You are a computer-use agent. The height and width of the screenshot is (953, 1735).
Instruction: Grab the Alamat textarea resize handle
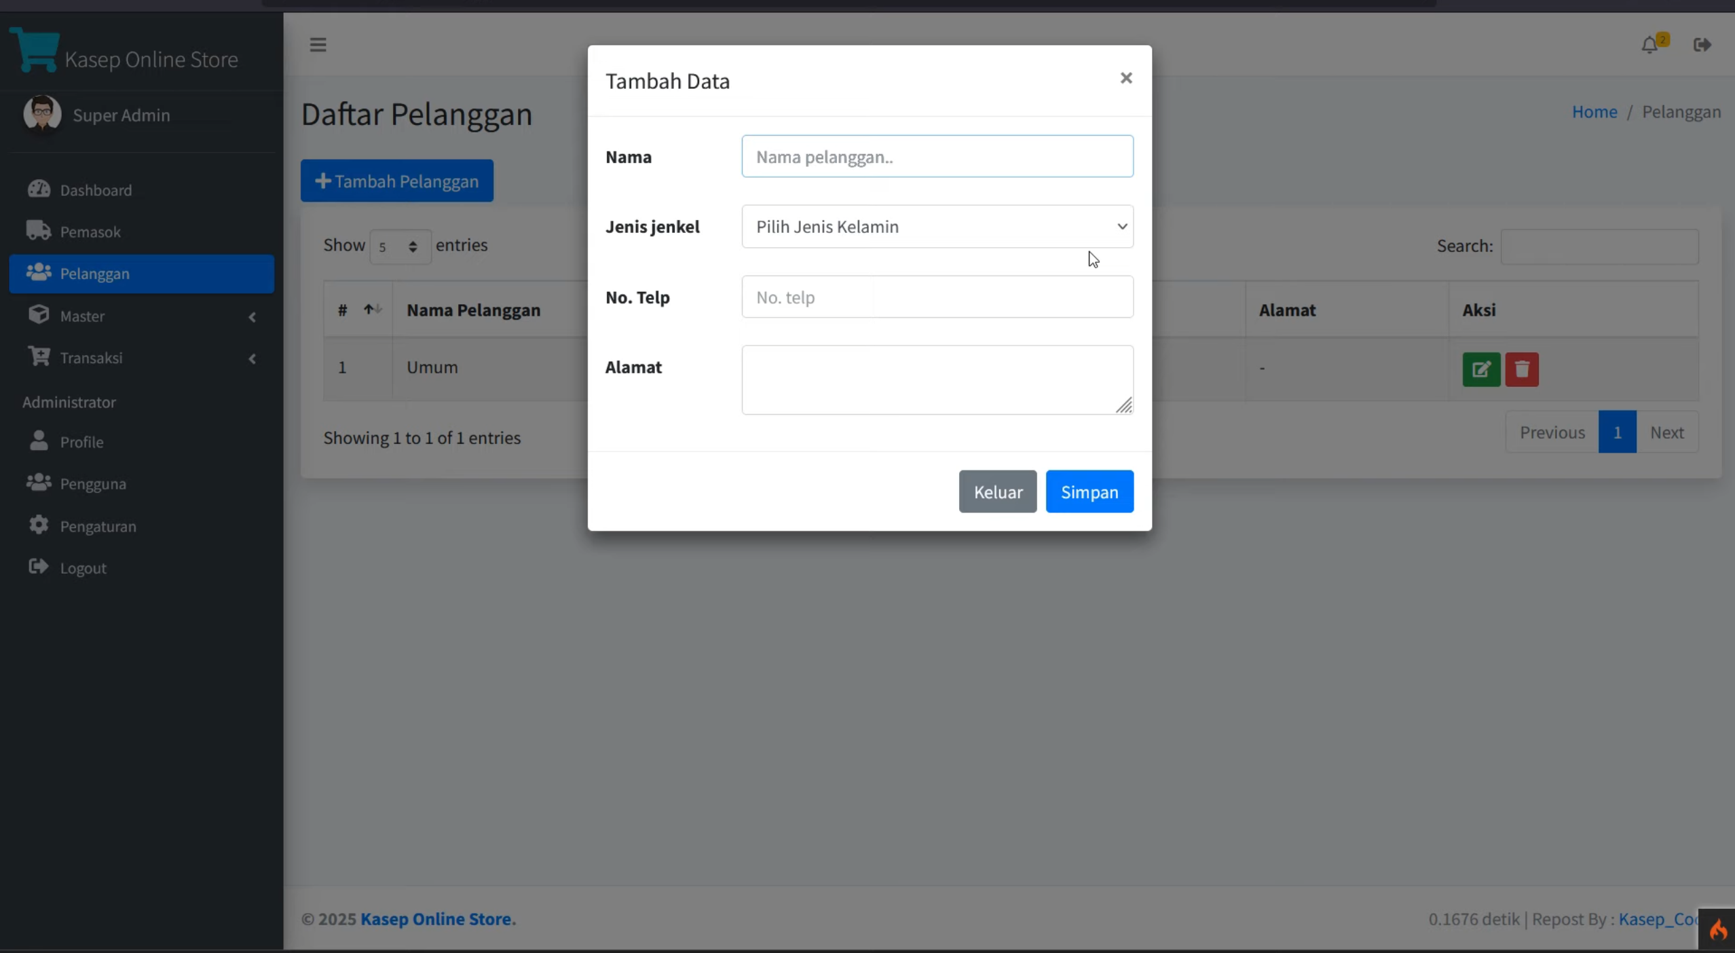tap(1124, 405)
